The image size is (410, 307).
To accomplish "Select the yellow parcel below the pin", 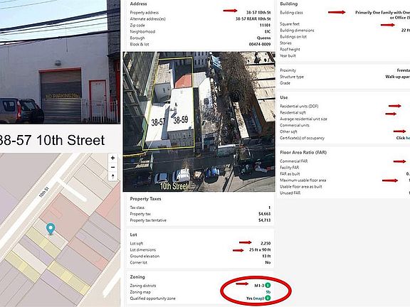I will pos(43,242).
